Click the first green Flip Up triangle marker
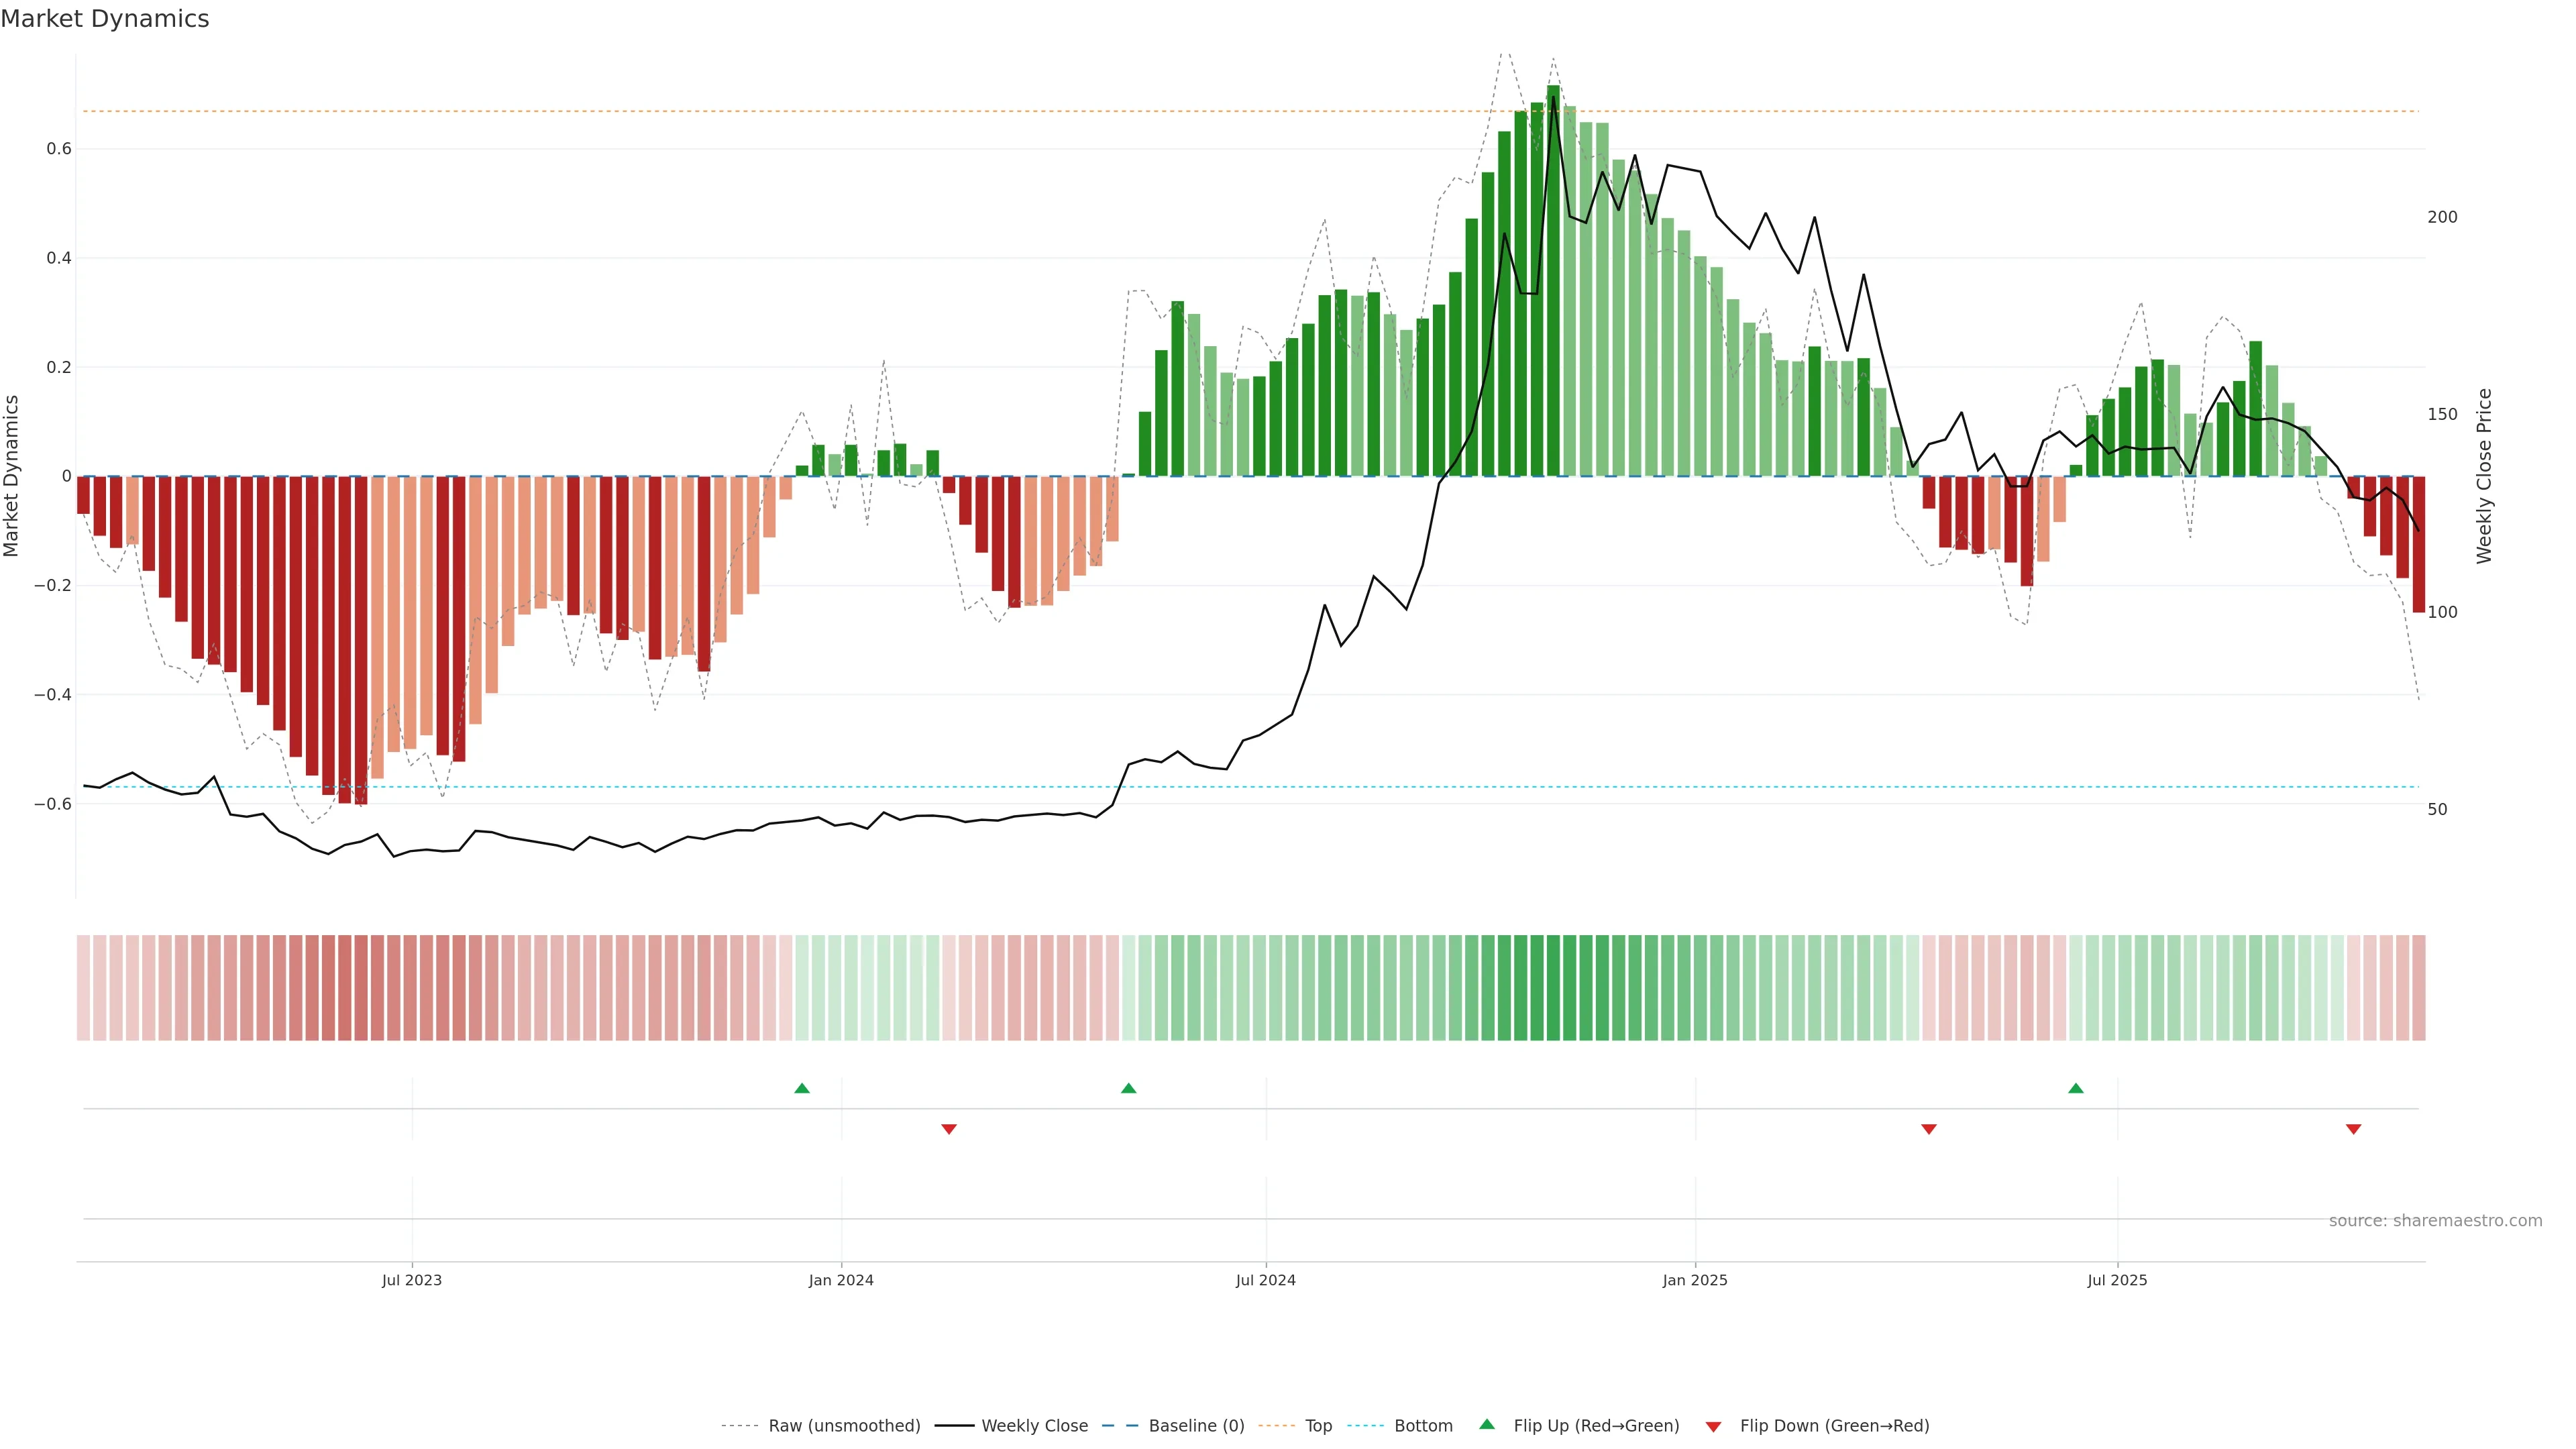 [801, 1088]
